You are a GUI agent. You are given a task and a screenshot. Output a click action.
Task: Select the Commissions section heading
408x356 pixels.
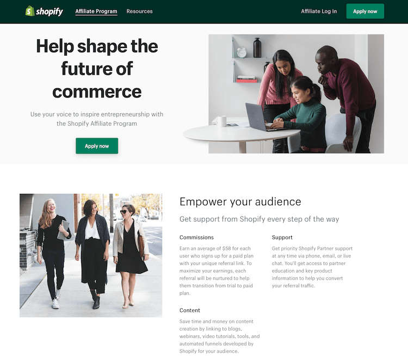[196, 237]
